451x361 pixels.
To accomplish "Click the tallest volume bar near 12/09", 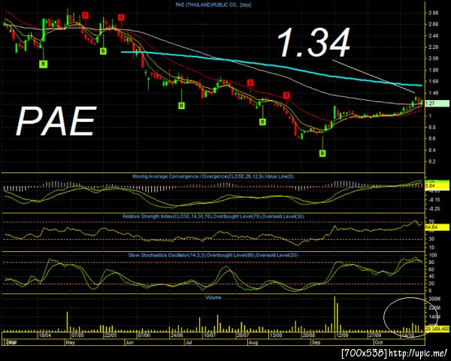I will (x=334, y=314).
